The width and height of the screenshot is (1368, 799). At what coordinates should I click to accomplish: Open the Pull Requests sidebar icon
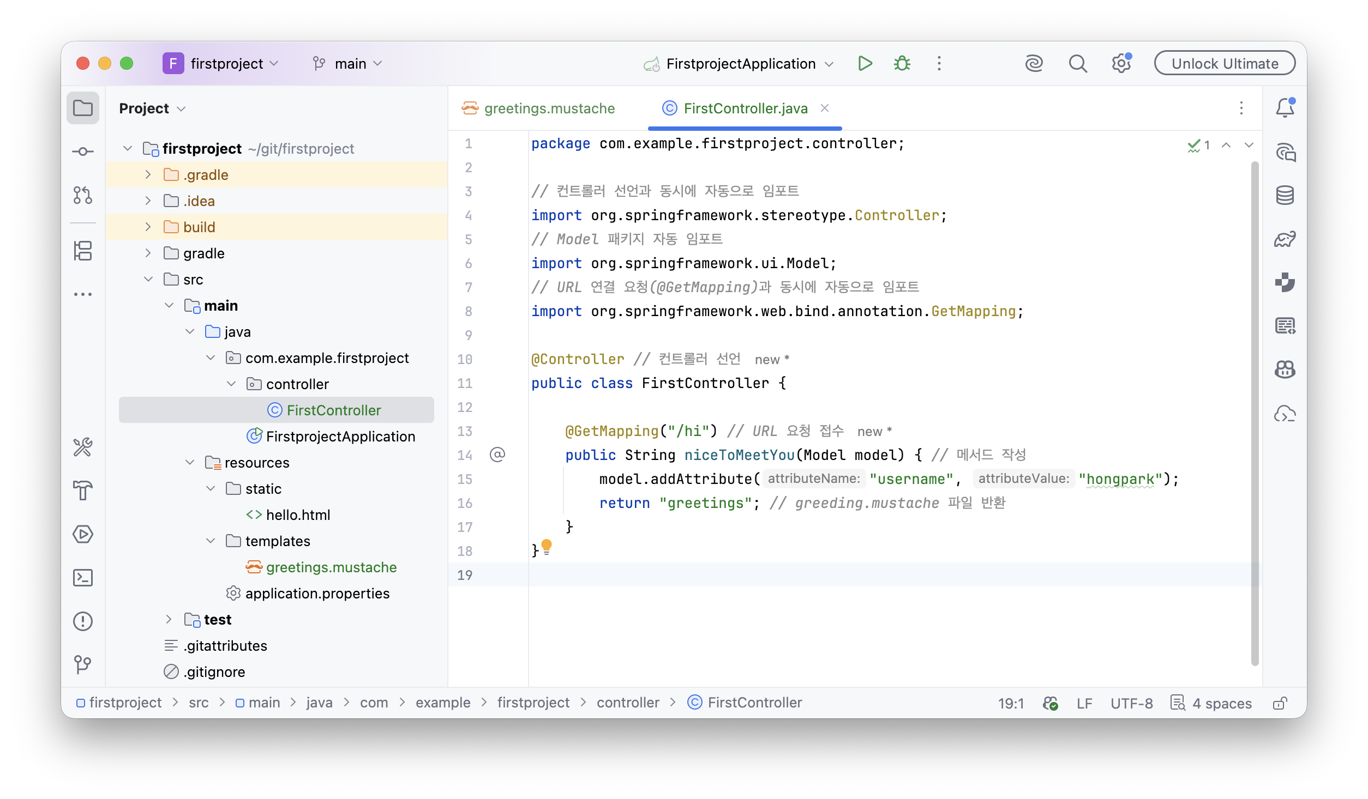pyautogui.click(x=83, y=195)
